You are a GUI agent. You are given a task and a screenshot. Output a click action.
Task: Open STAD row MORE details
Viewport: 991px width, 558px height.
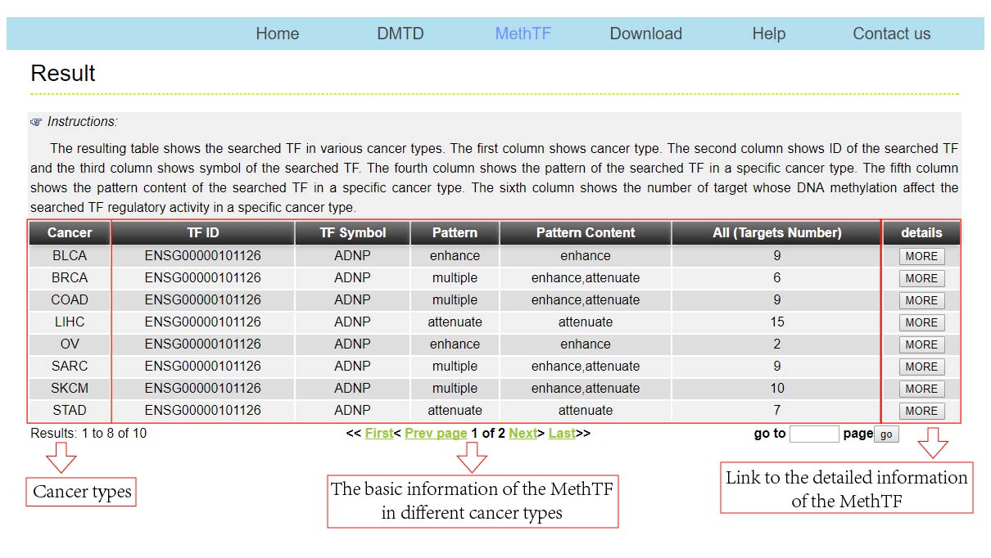point(921,411)
